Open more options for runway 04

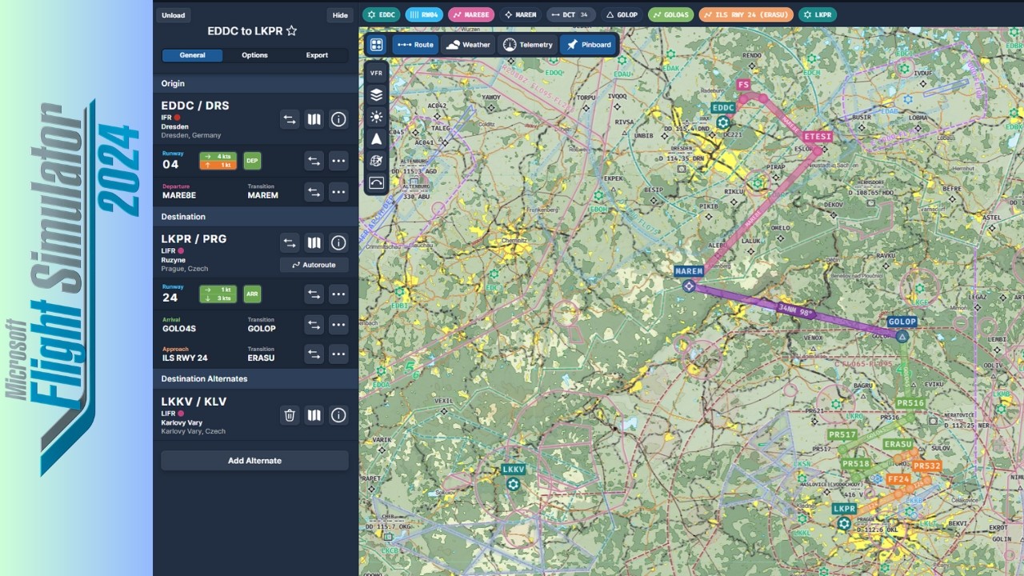tap(338, 161)
